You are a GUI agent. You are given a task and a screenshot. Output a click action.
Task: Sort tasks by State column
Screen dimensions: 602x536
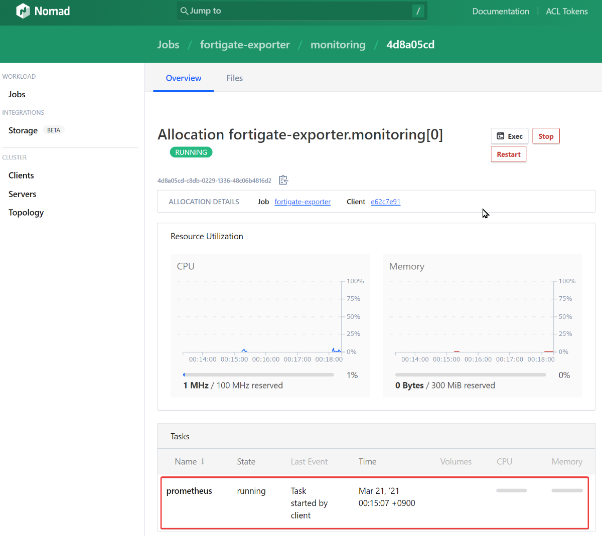(246, 461)
